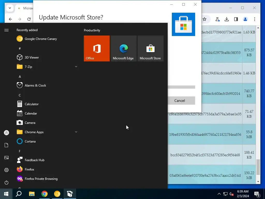Open Cortana from app list
The width and height of the screenshot is (265, 199).
click(47, 141)
